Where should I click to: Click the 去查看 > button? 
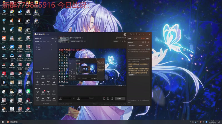131,75
